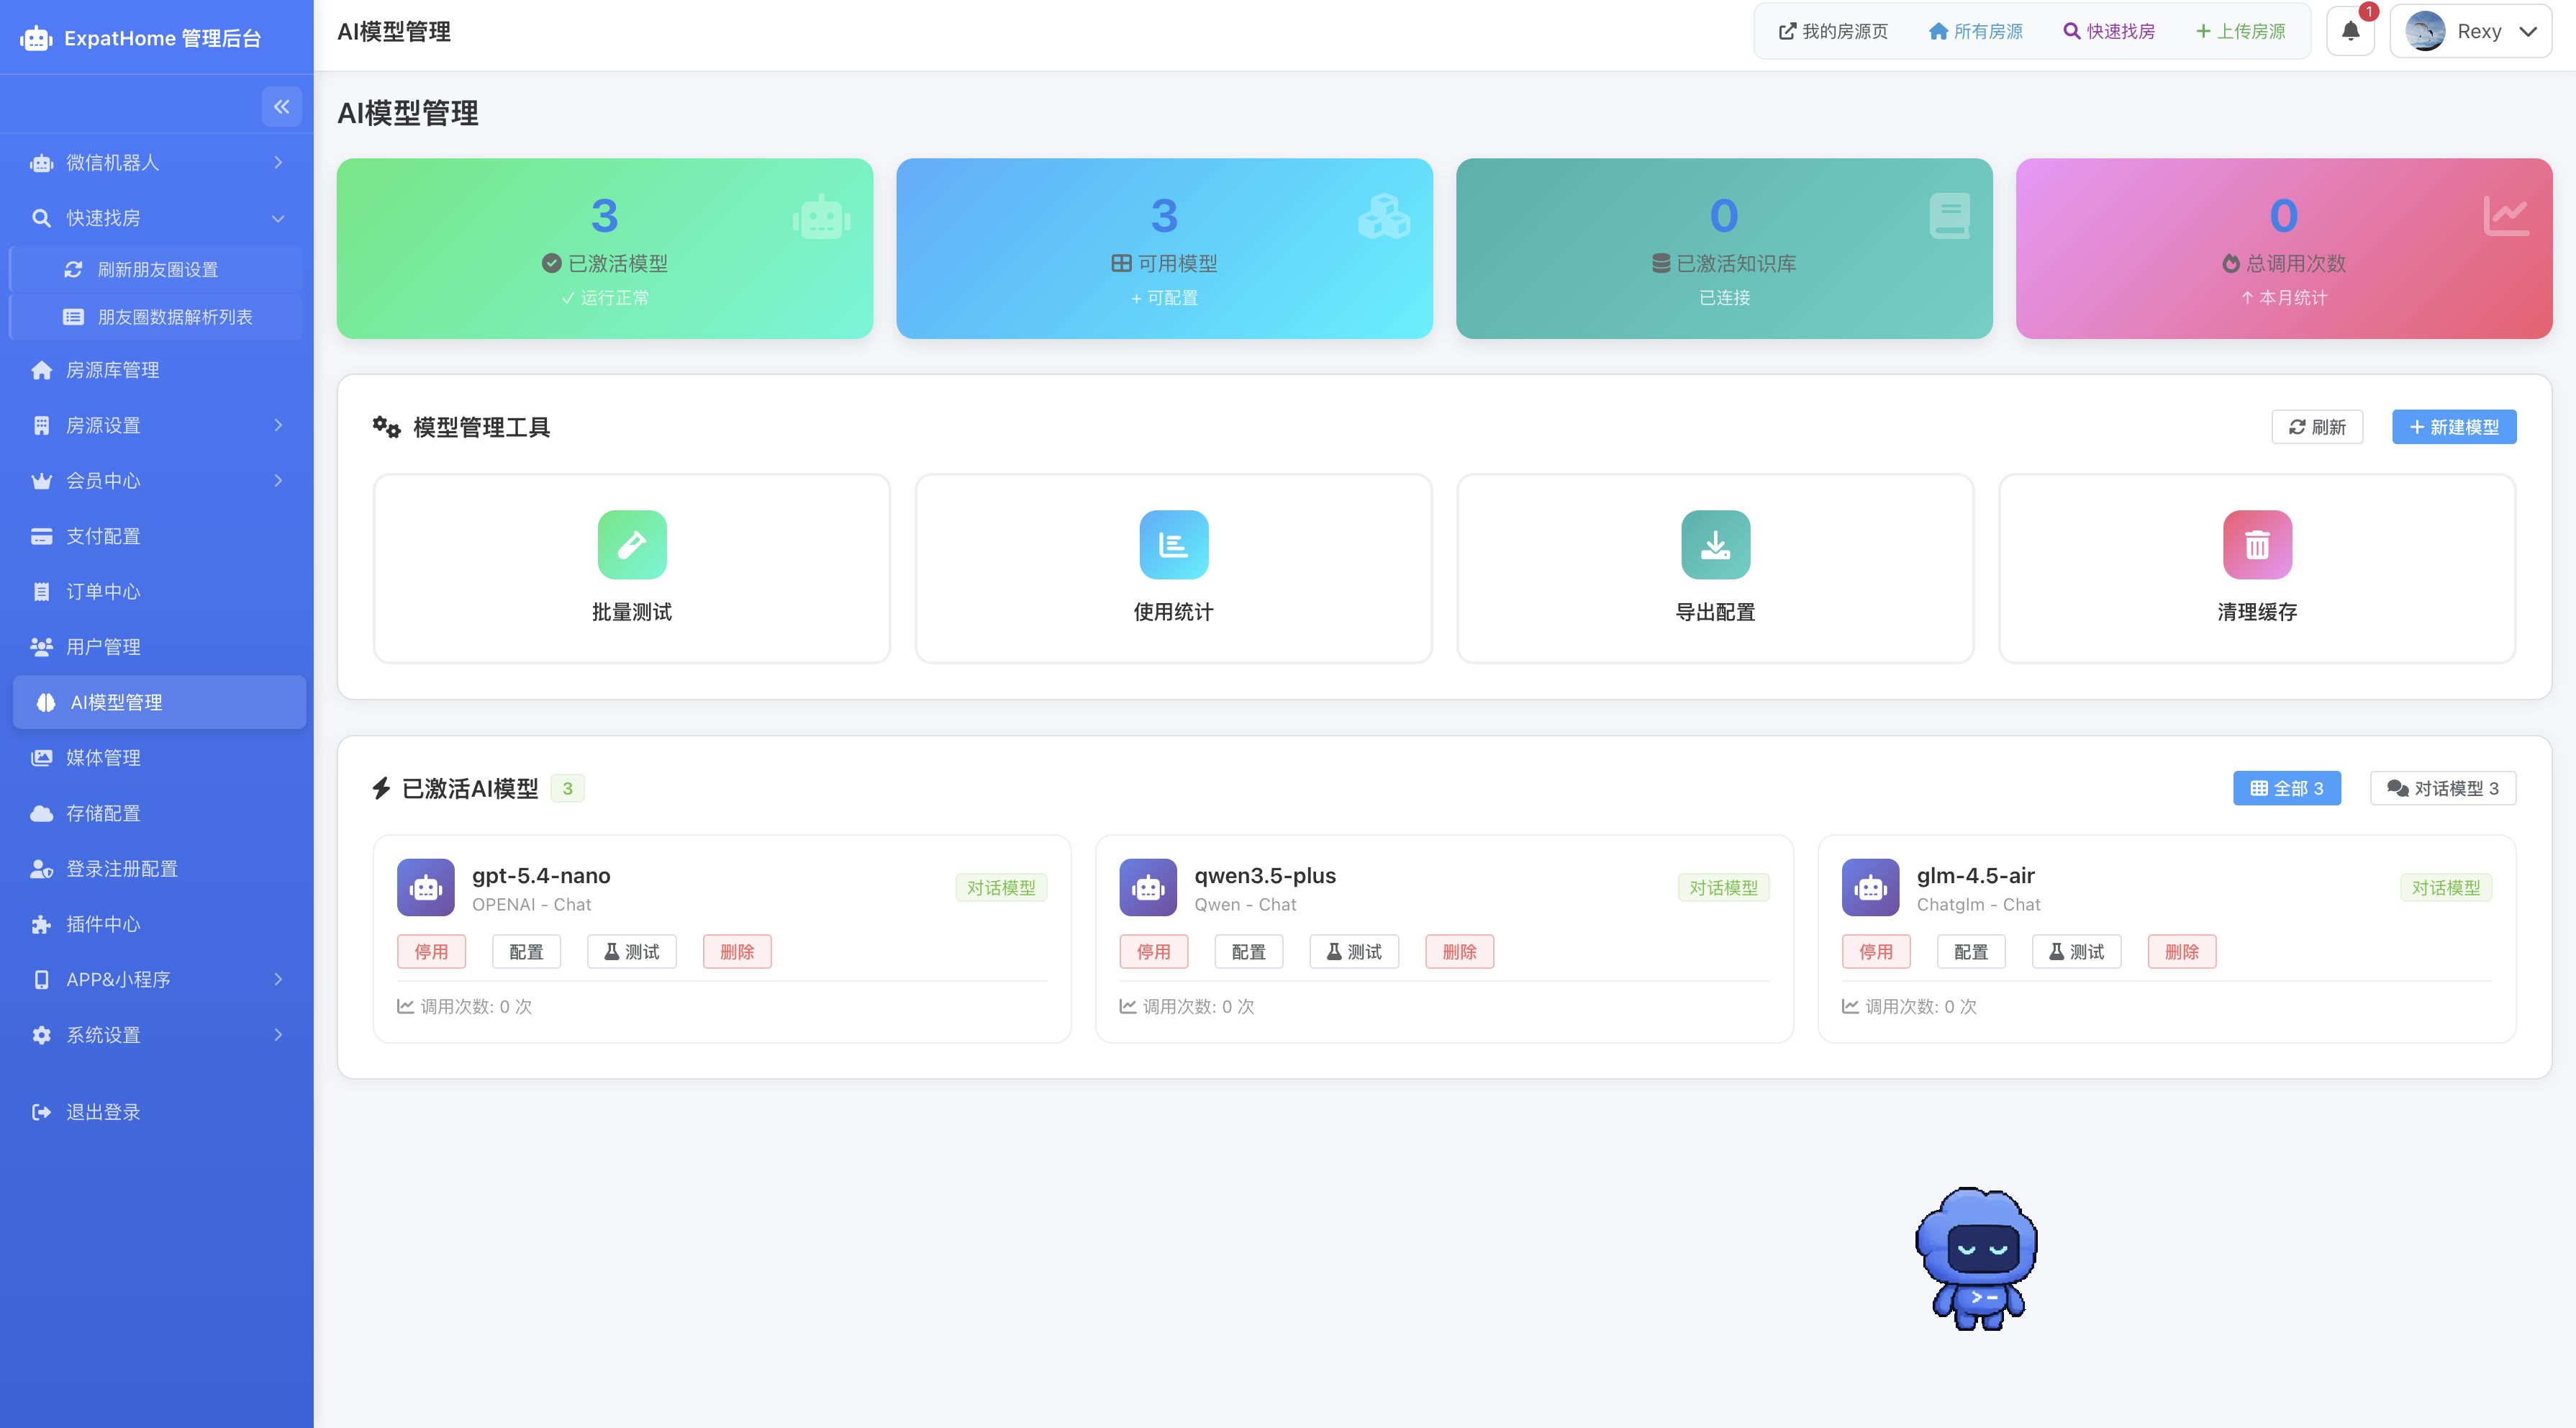Click 停用 for qwen3.5-plus
The width and height of the screenshot is (2576, 1428).
(x=1153, y=951)
